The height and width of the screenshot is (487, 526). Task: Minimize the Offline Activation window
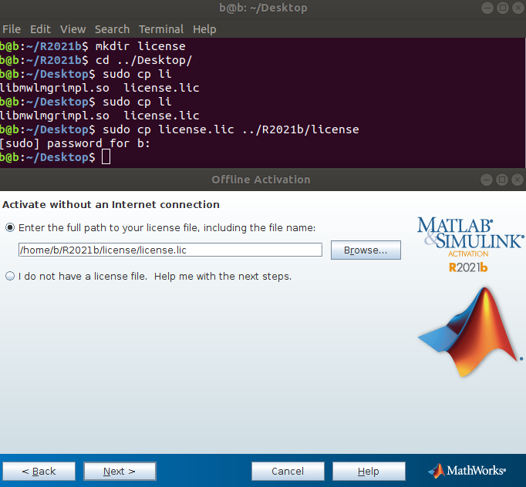[487, 180]
